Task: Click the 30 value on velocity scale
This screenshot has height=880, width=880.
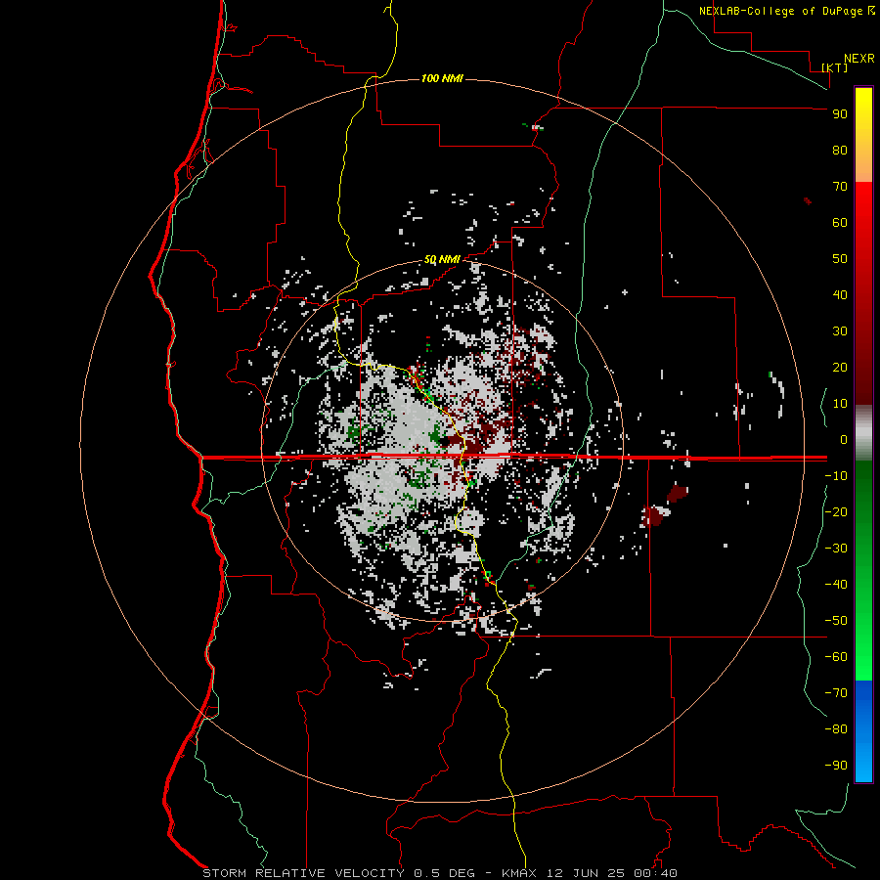Action: coord(840,331)
